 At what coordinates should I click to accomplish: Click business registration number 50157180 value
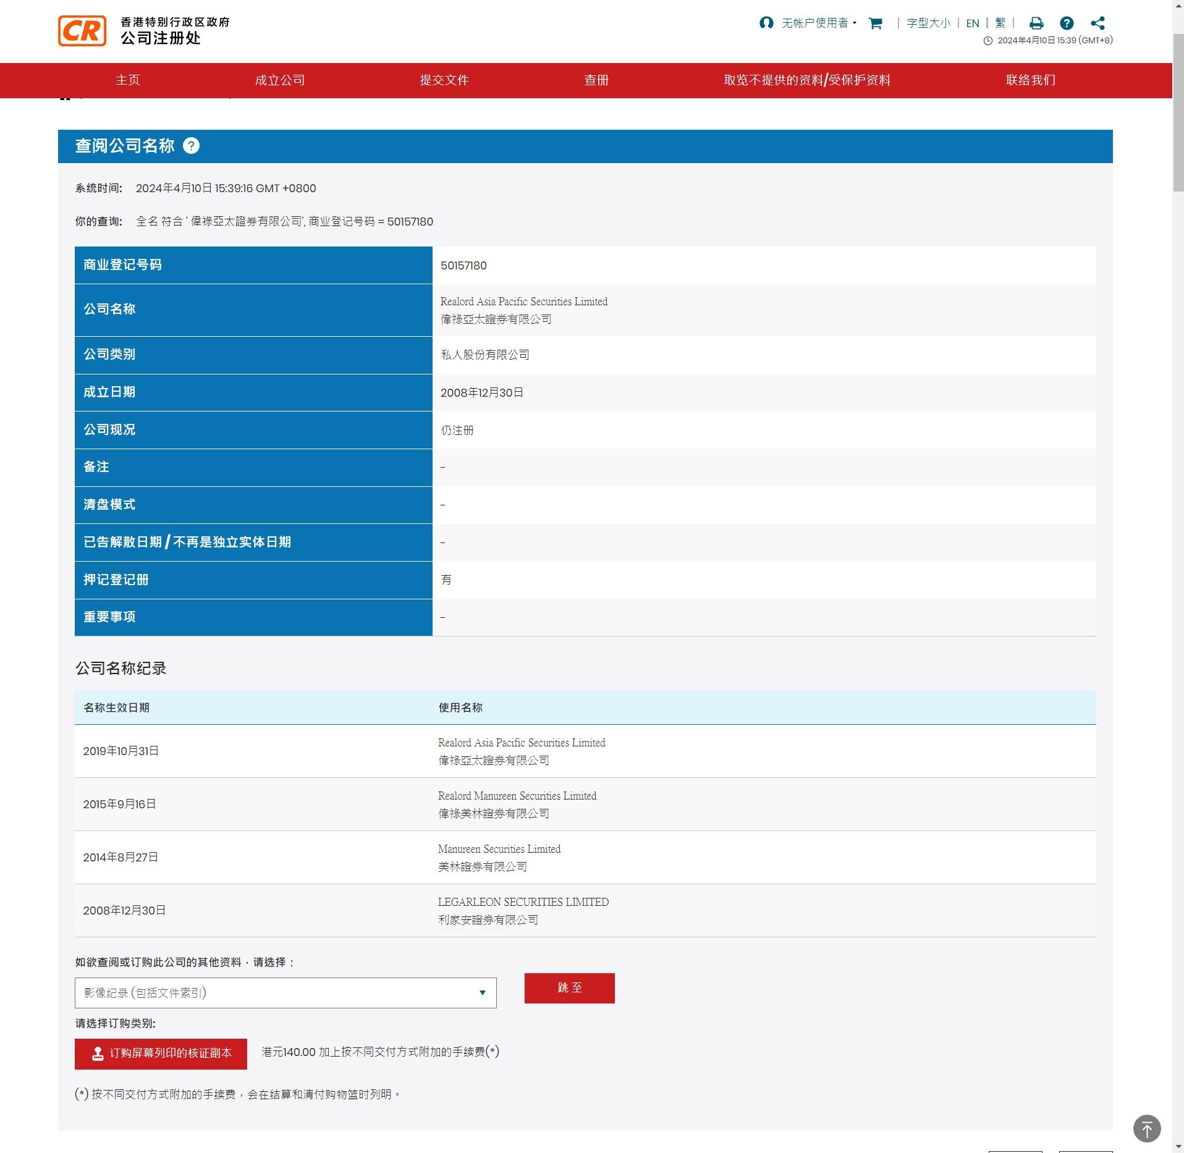pos(463,266)
